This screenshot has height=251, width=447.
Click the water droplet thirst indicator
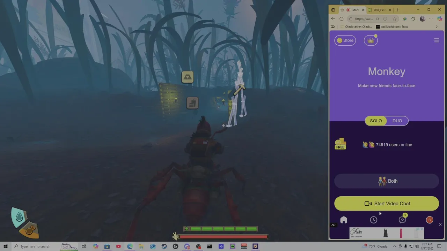point(19,218)
